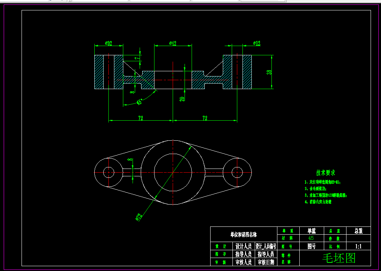Click the white 图号 value cell

click(312, 246)
